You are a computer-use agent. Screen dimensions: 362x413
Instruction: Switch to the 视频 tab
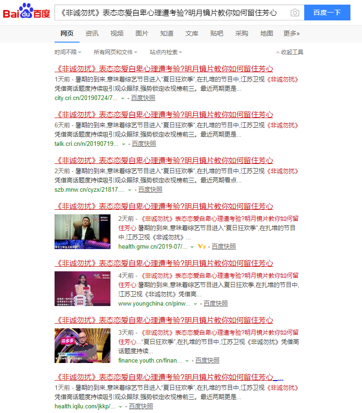[117, 33]
